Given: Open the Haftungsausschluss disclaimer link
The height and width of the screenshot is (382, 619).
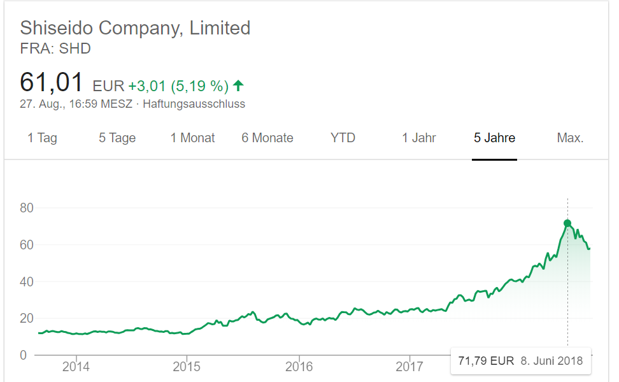Looking at the screenshot, I should pos(194,104).
